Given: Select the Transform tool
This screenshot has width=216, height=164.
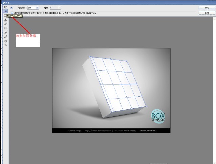Looking at the screenshot, I should click(5, 28).
